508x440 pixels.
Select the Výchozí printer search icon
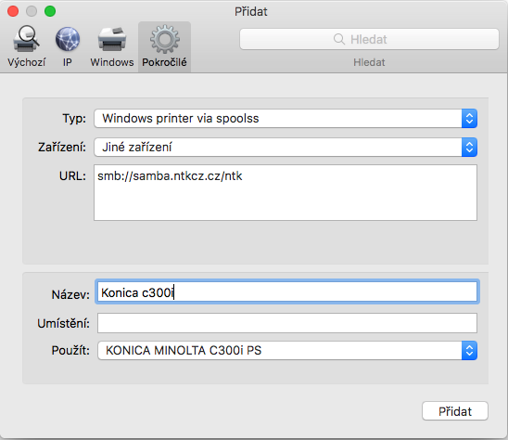[26, 39]
